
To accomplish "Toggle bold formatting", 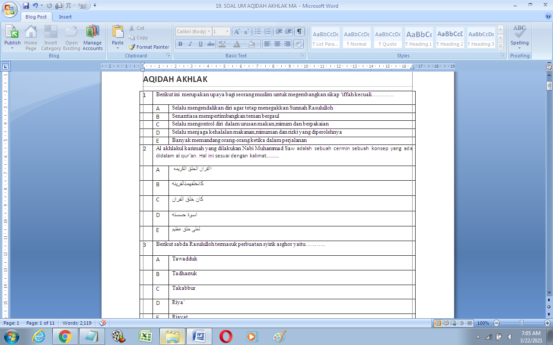I will click(180, 44).
